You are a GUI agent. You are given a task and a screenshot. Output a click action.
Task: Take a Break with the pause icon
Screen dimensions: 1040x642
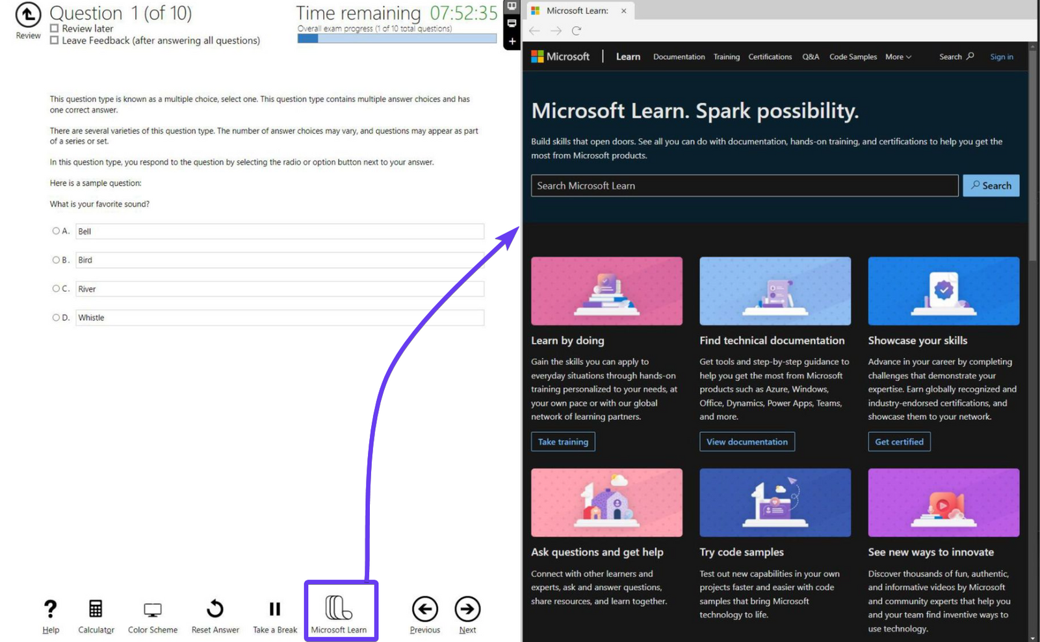pos(274,610)
